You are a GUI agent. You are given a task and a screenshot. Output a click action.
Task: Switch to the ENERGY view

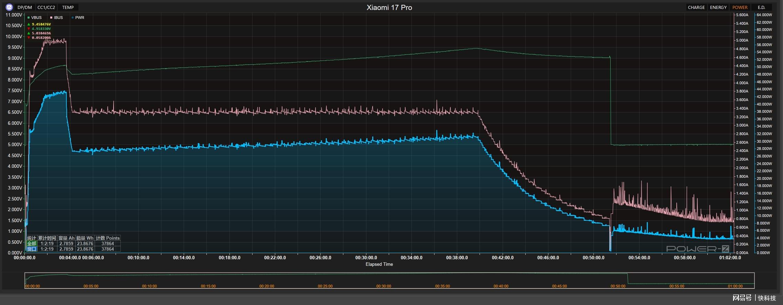pyautogui.click(x=718, y=7)
